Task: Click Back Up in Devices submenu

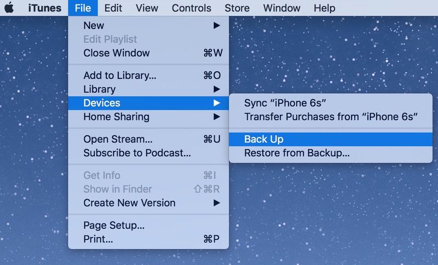Action: point(331,139)
